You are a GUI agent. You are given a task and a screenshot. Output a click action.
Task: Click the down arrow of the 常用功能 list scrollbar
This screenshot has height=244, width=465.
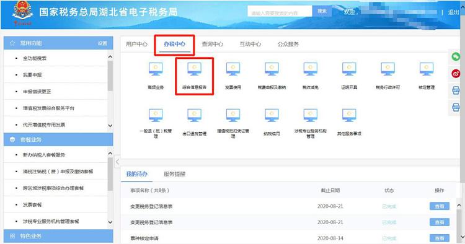(110, 126)
